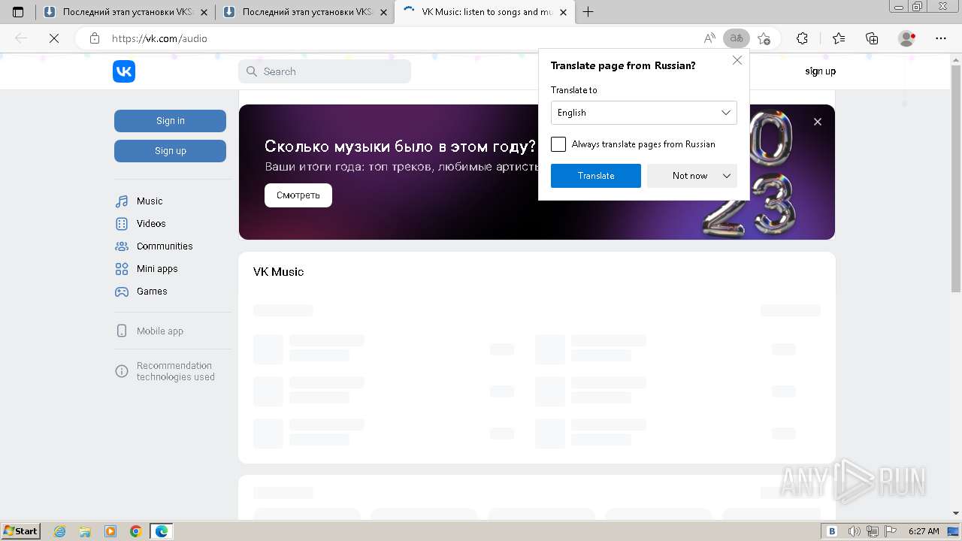The height and width of the screenshot is (541, 962).
Task: Open the Music sidebar link
Action: tap(150, 201)
